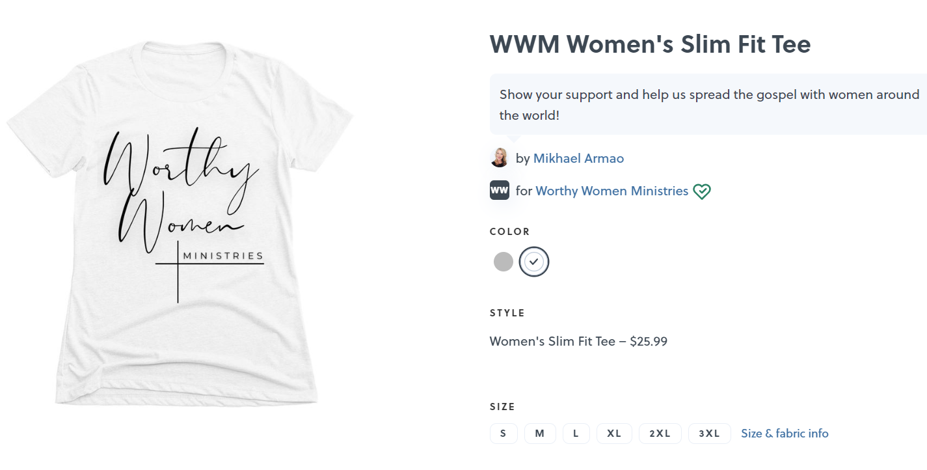Select the XL size button
Screen dimensions: 927x470
click(x=614, y=434)
